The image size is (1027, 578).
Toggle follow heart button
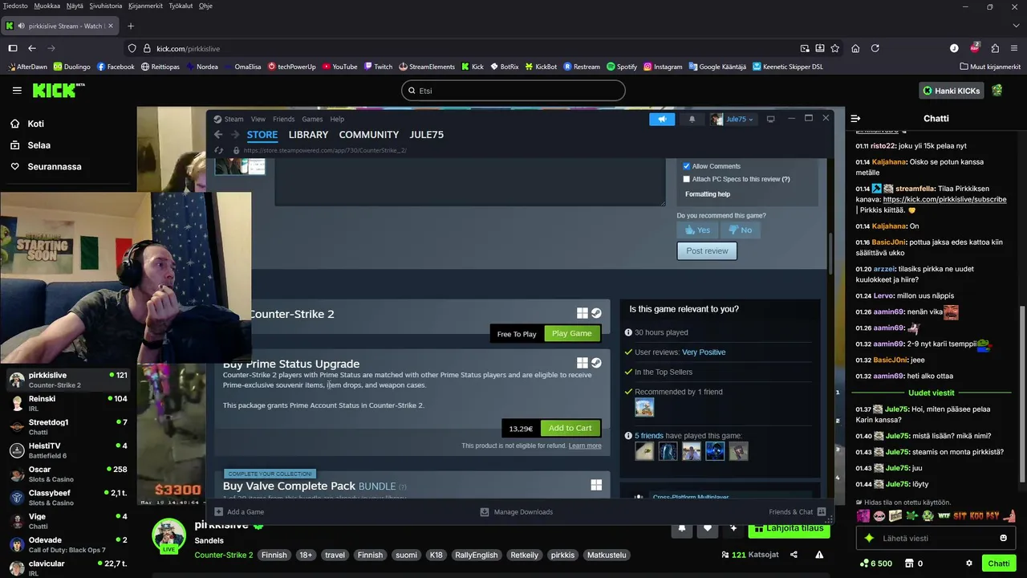(708, 528)
